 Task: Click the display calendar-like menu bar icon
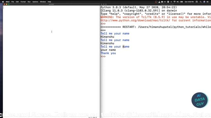(196, 2)
